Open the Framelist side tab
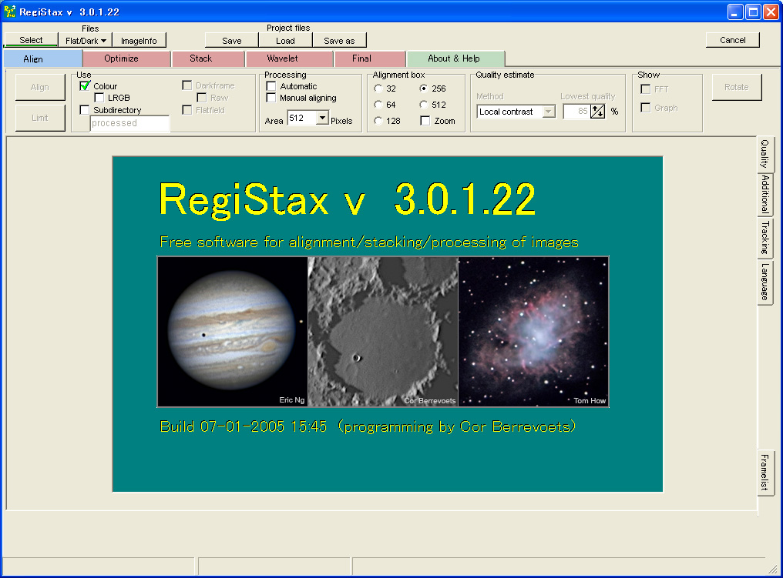This screenshot has width=783, height=578. (765, 472)
